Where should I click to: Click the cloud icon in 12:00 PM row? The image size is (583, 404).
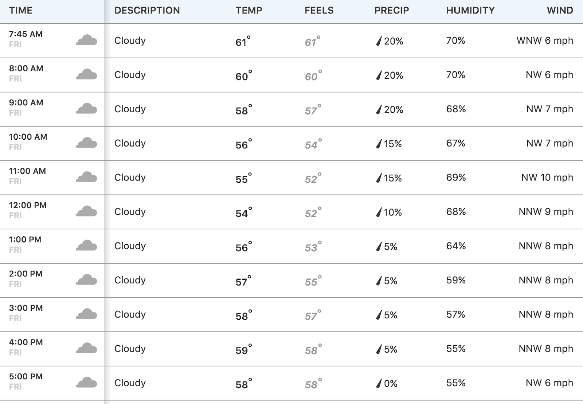click(86, 211)
